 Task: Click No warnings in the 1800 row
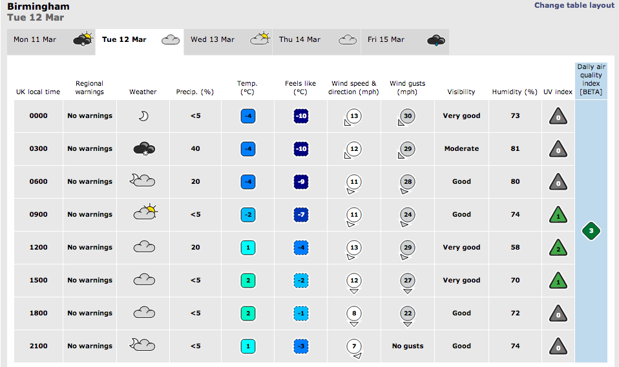click(x=90, y=313)
